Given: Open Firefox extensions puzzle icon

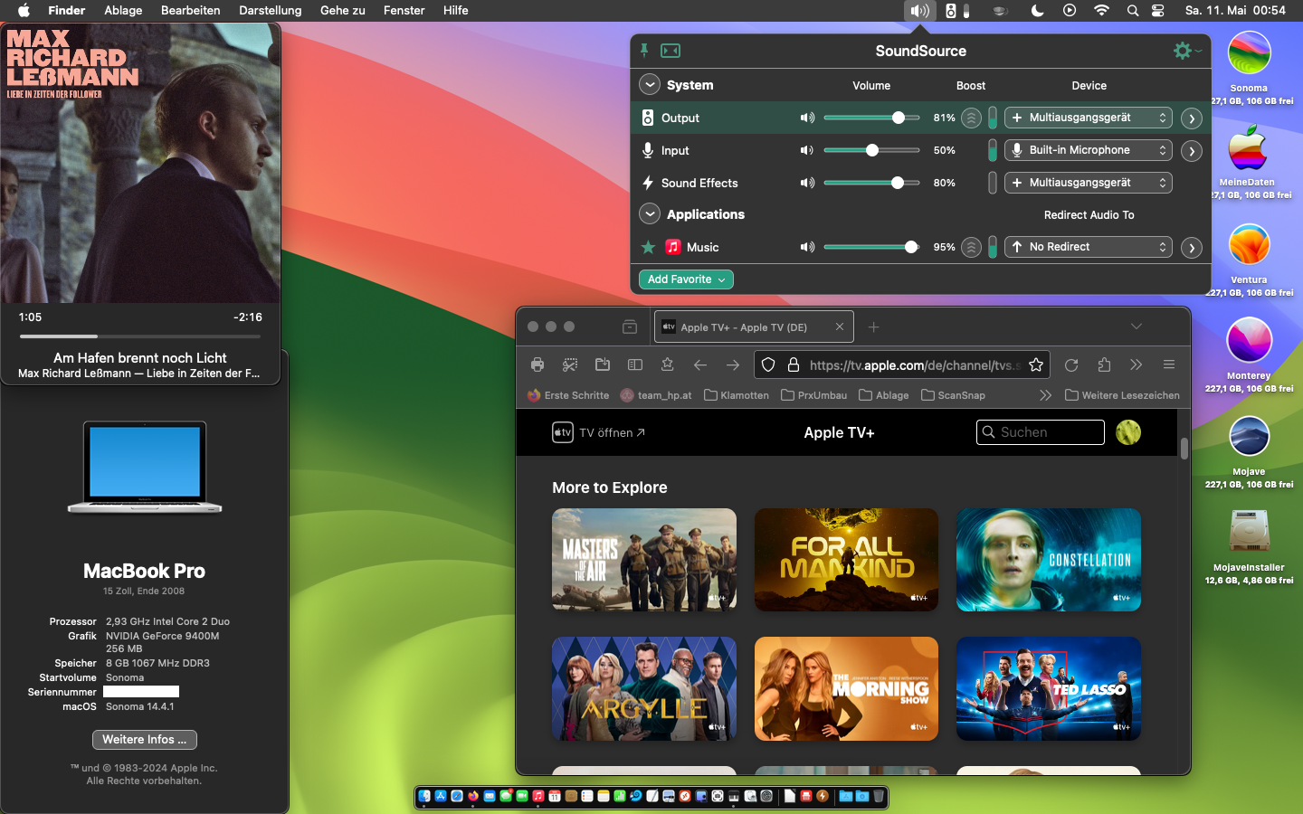Looking at the screenshot, I should pos(1104,364).
